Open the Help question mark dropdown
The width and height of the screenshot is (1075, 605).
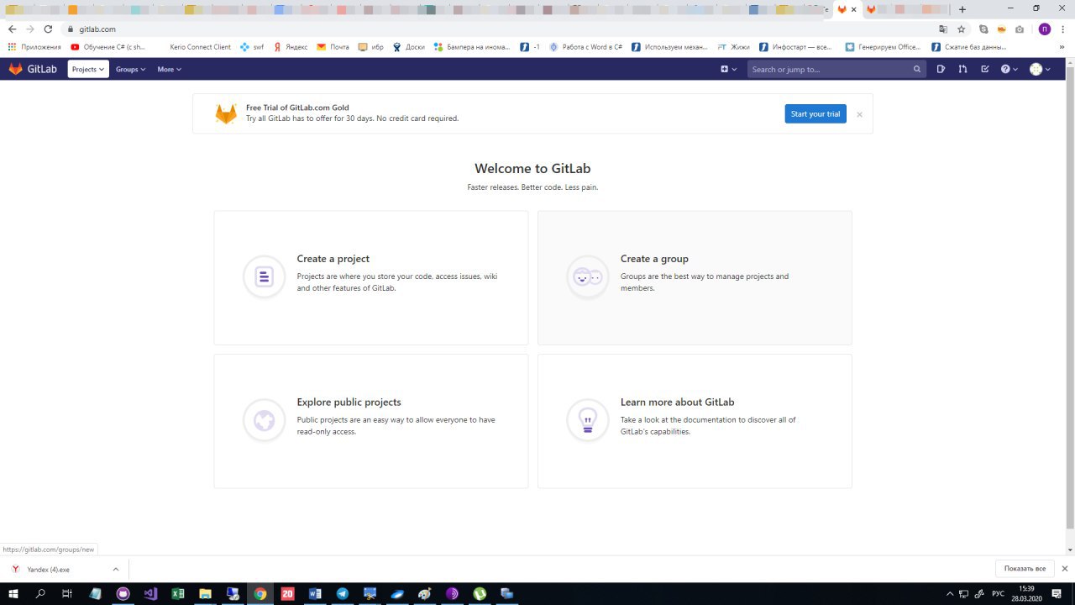1009,69
